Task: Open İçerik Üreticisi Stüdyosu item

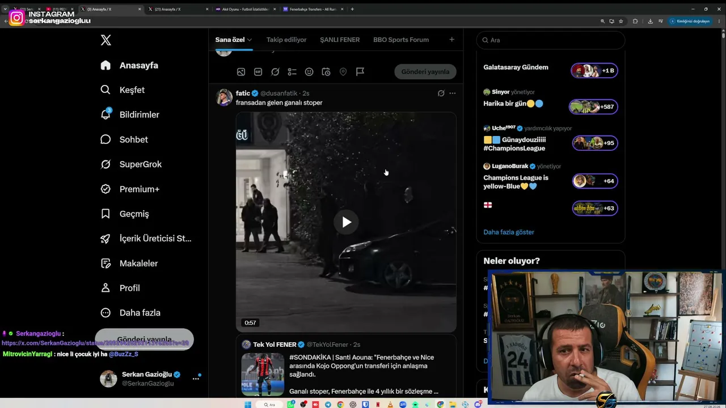Action: (146, 239)
